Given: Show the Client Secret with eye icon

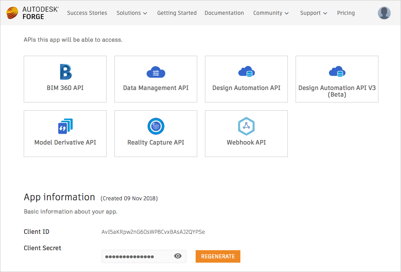Looking at the screenshot, I should tap(178, 256).
